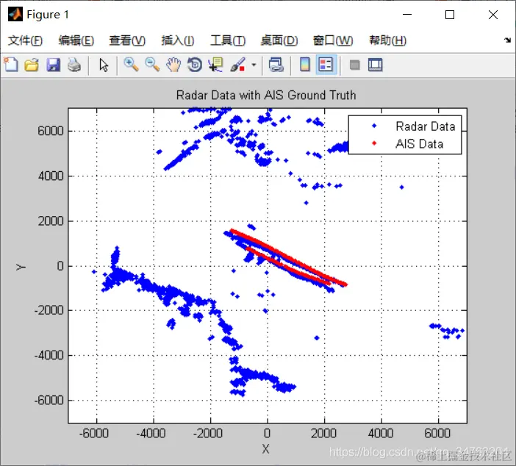Open the 窗口(W) menu
This screenshot has width=516, height=466.
point(333,40)
